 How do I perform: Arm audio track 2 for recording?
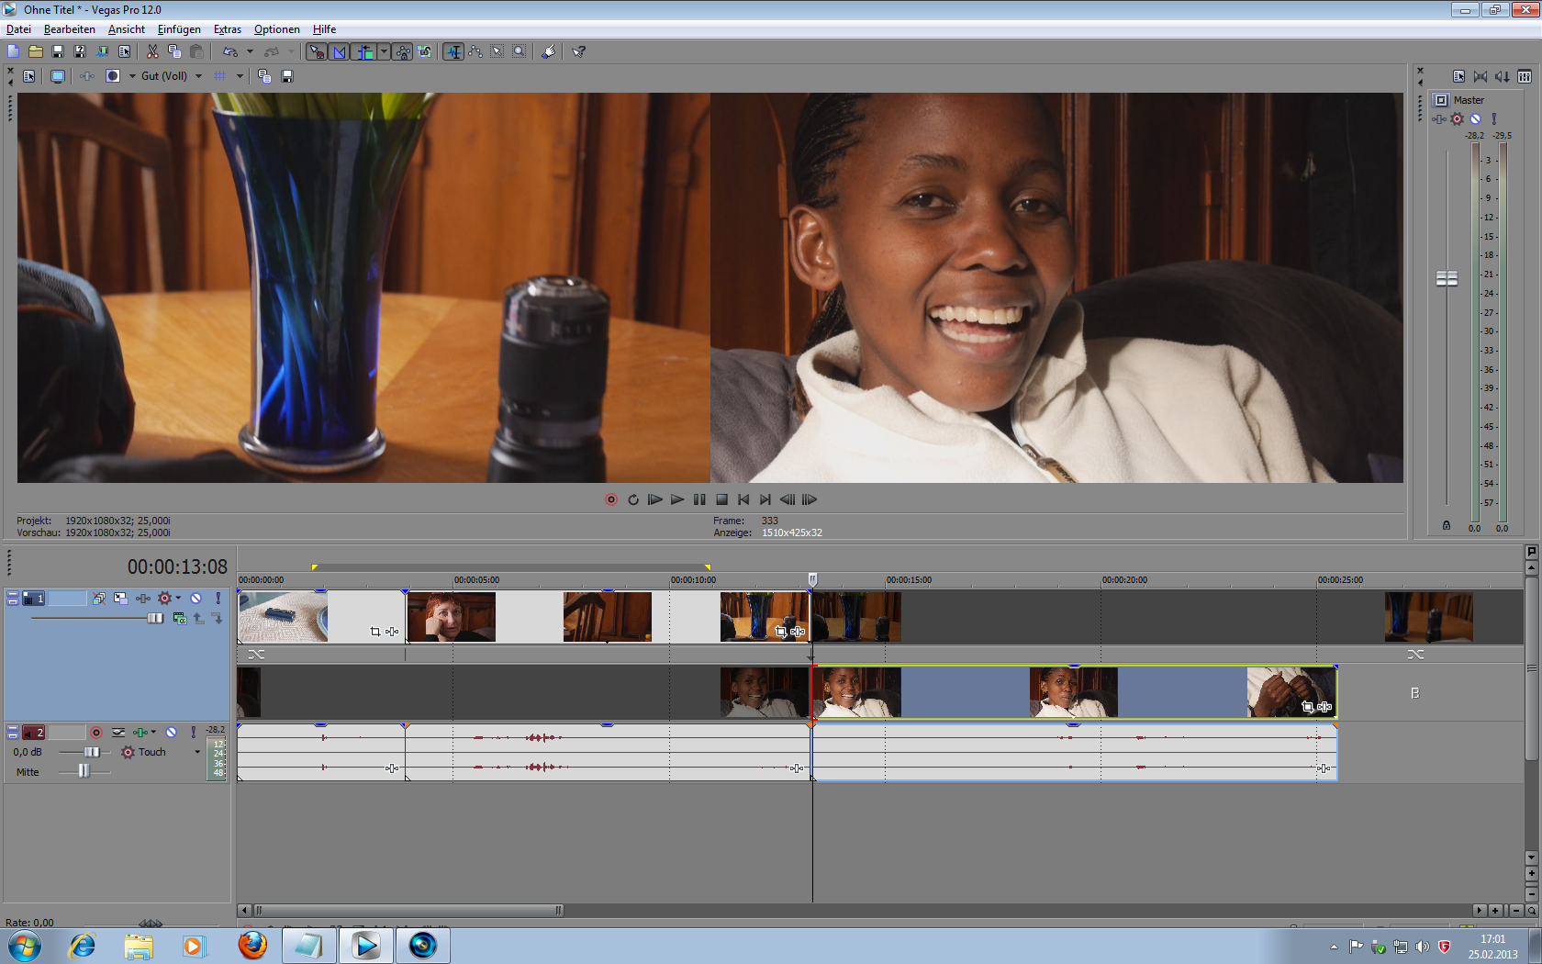(x=96, y=733)
